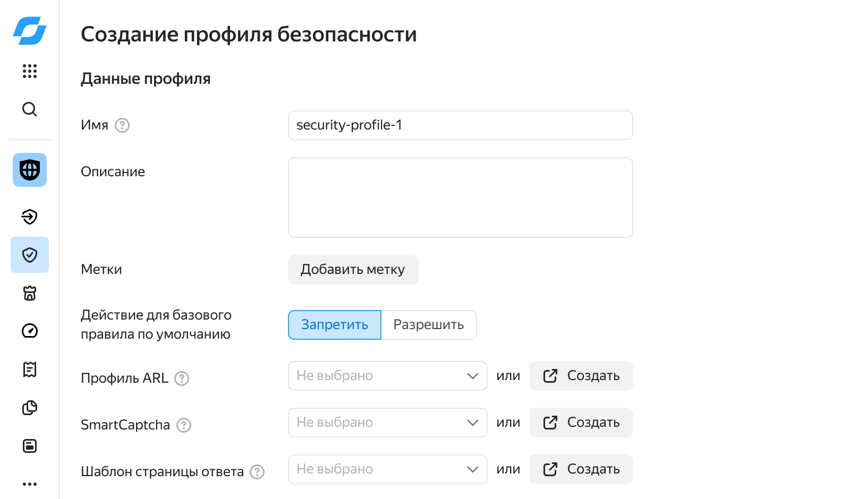Focus the Имя field with security-profile-1
Image resolution: width=867 pixels, height=499 pixels.
460,125
